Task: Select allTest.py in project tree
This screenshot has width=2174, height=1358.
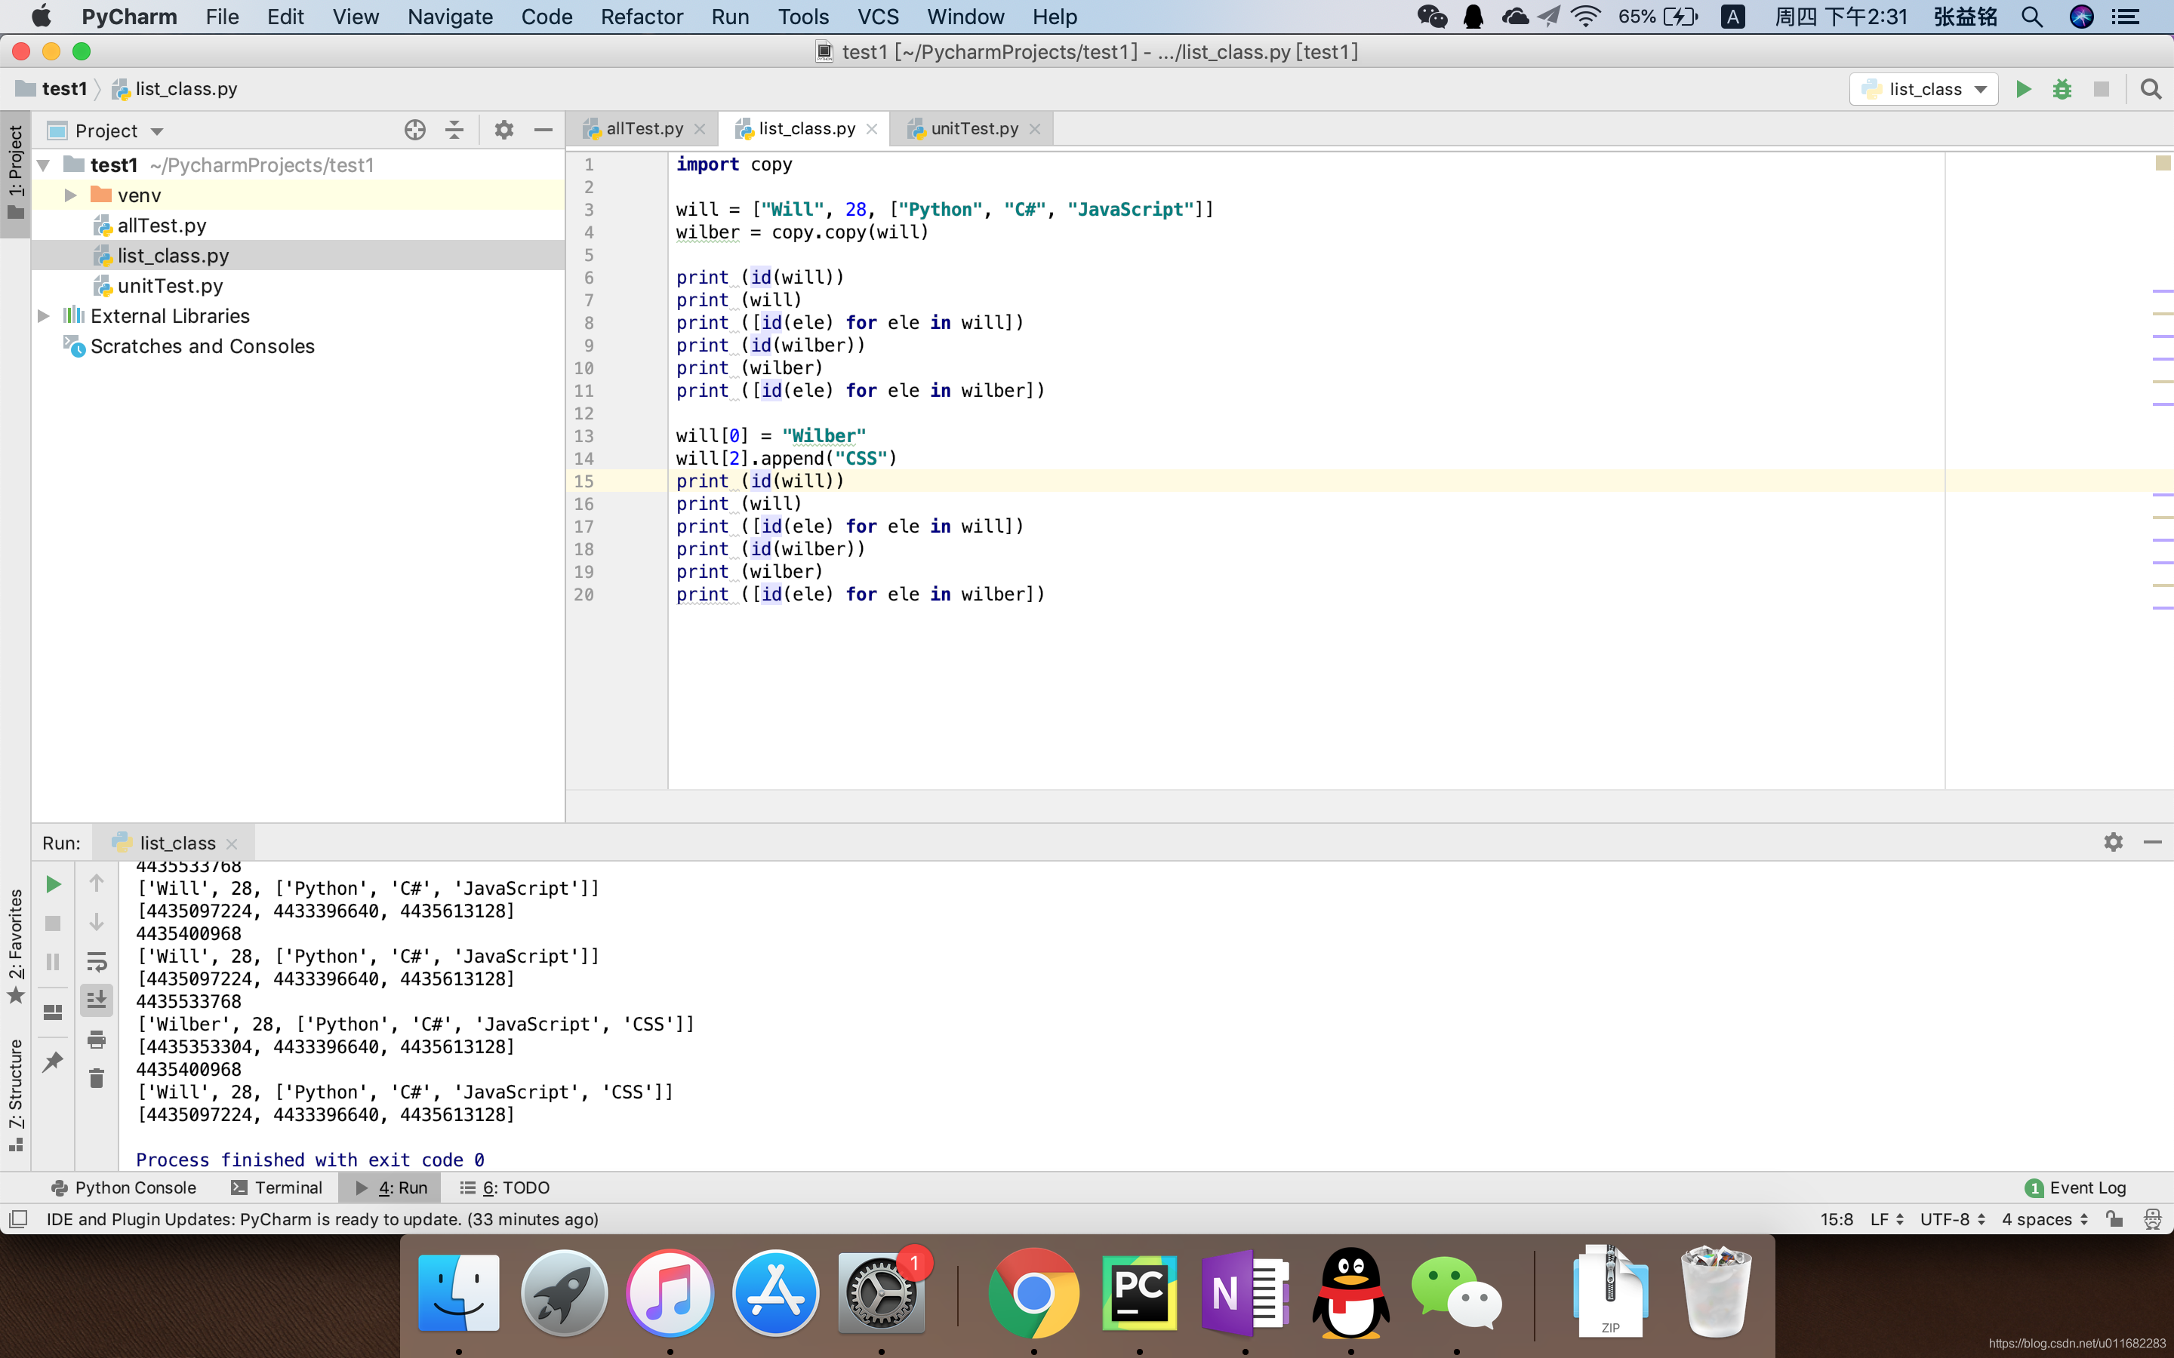Action: pos(162,226)
